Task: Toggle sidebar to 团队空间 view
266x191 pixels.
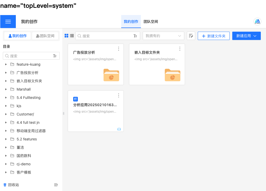Action: click(45, 36)
